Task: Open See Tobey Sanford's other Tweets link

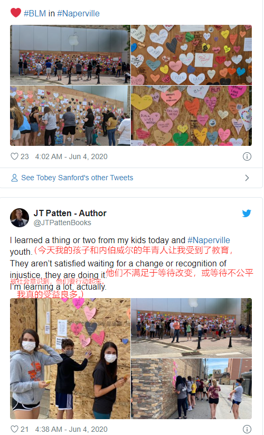Action: (x=77, y=178)
